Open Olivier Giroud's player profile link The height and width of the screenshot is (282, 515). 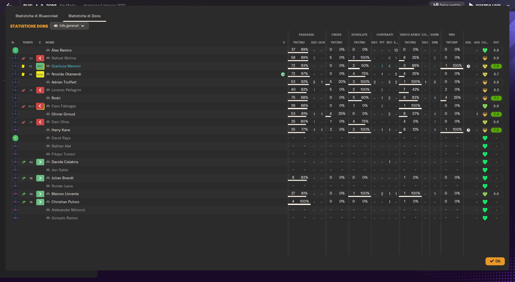pyautogui.click(x=63, y=114)
